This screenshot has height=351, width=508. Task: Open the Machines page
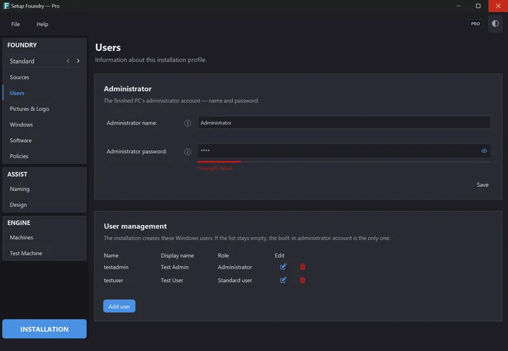point(44,237)
